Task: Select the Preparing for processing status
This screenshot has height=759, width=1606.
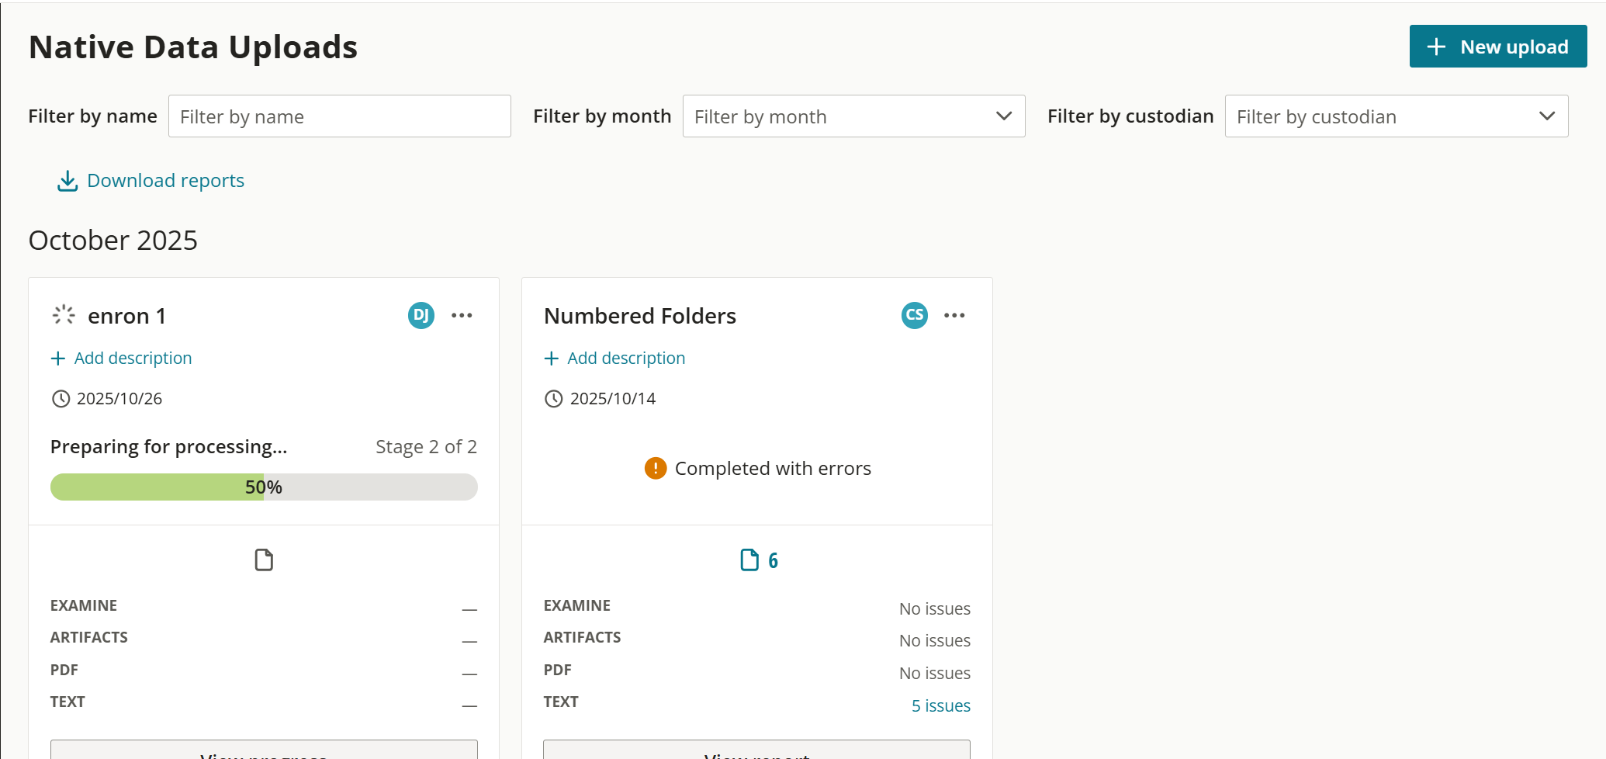Action: click(168, 447)
